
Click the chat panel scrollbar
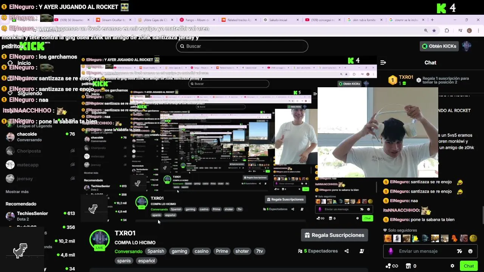click(482, 215)
